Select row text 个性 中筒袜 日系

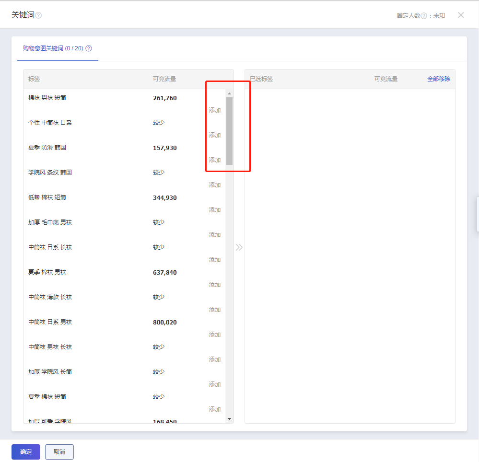point(50,122)
